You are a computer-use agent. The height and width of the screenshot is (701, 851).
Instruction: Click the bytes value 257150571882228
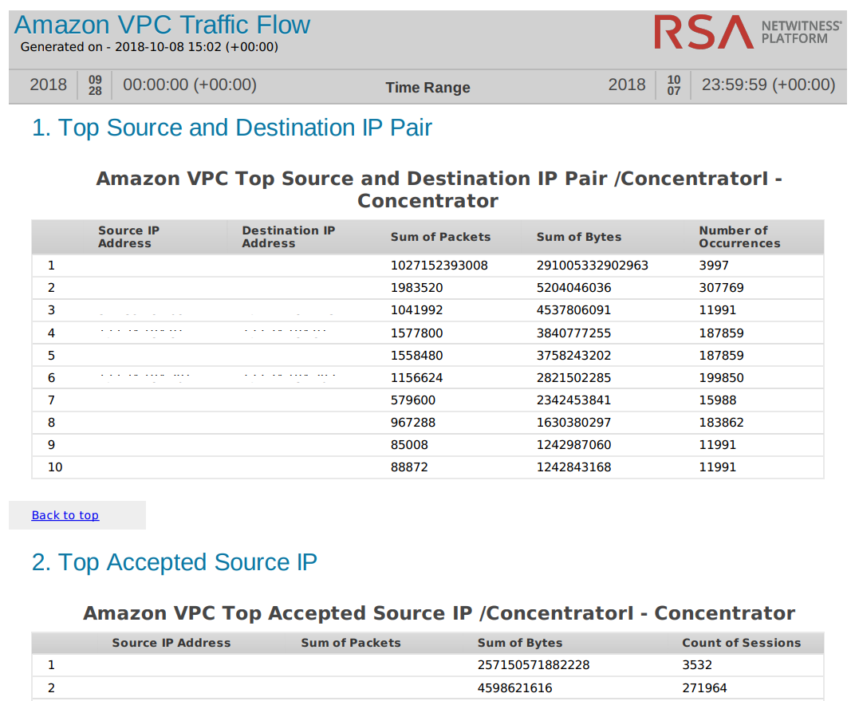click(534, 665)
